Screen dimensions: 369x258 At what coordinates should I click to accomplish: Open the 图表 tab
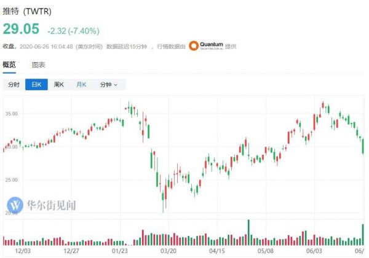click(39, 64)
